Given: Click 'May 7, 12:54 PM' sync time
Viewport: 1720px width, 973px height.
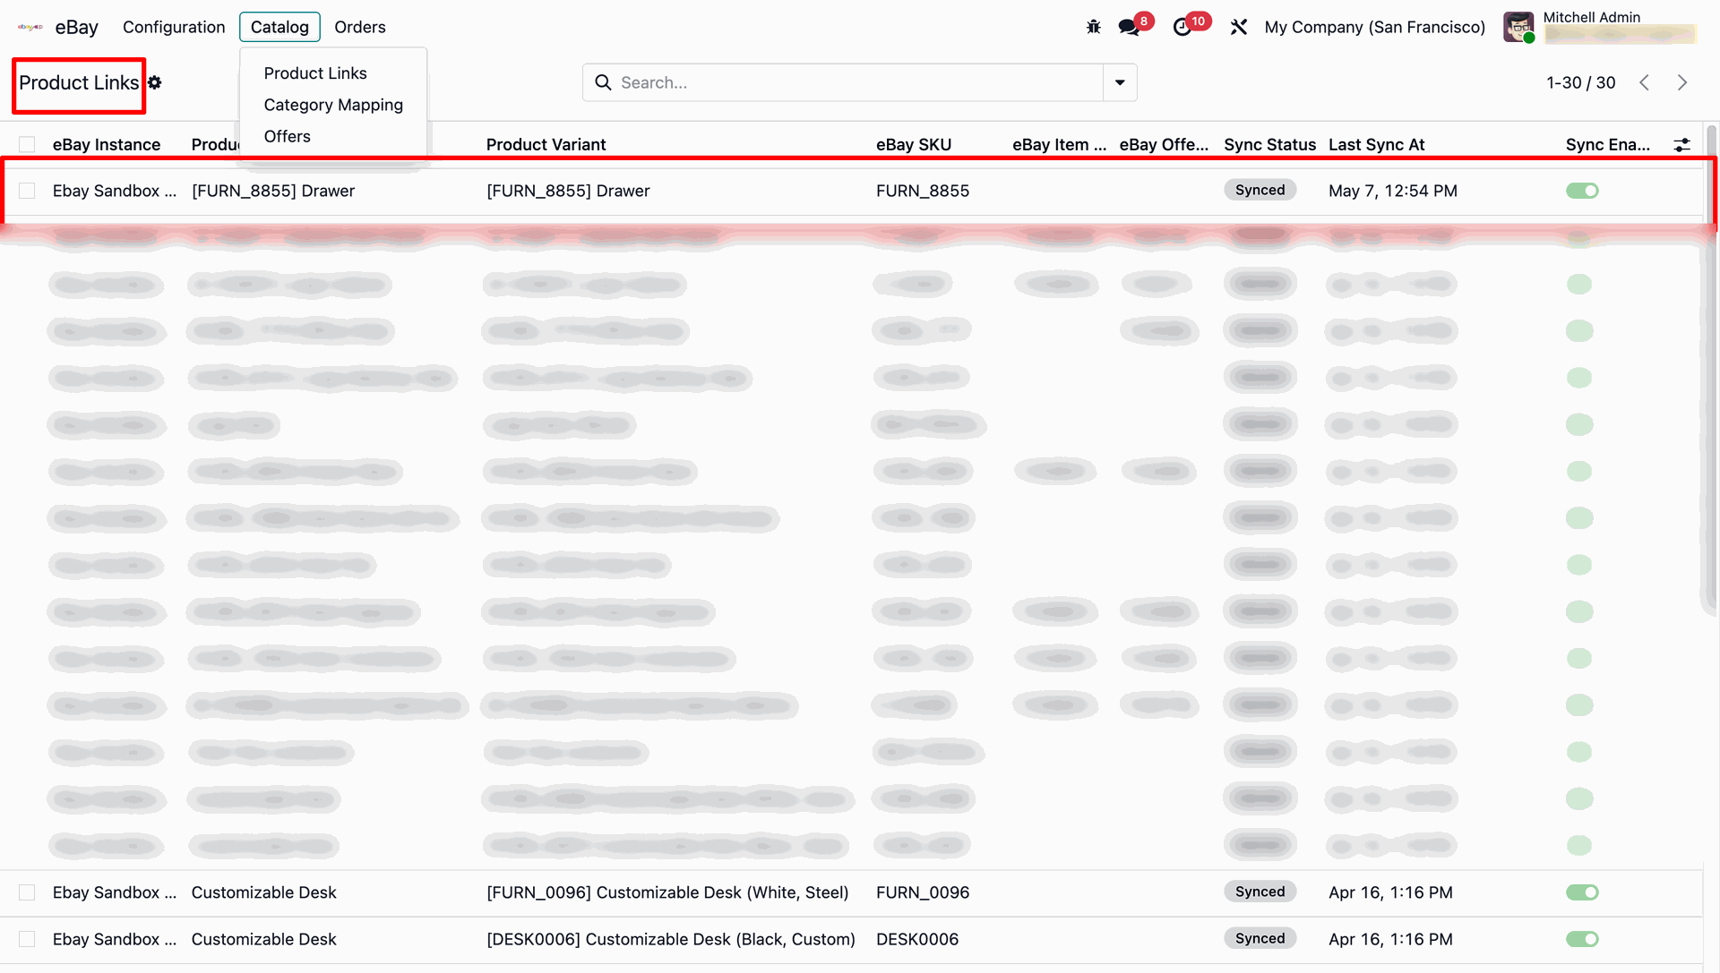Looking at the screenshot, I should tap(1392, 191).
